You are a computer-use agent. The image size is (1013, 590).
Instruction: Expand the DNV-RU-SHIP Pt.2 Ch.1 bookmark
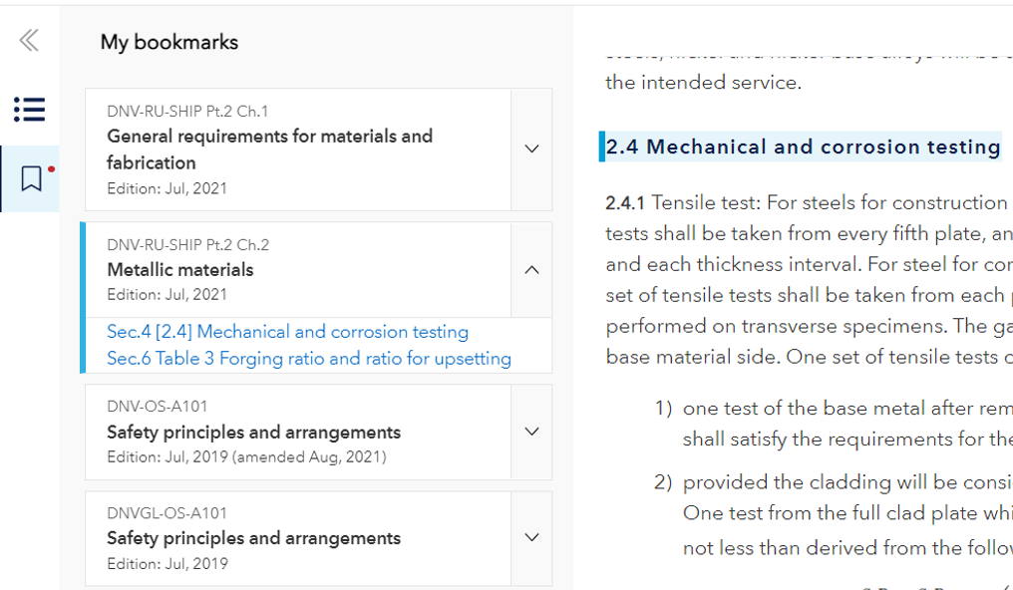click(x=531, y=147)
